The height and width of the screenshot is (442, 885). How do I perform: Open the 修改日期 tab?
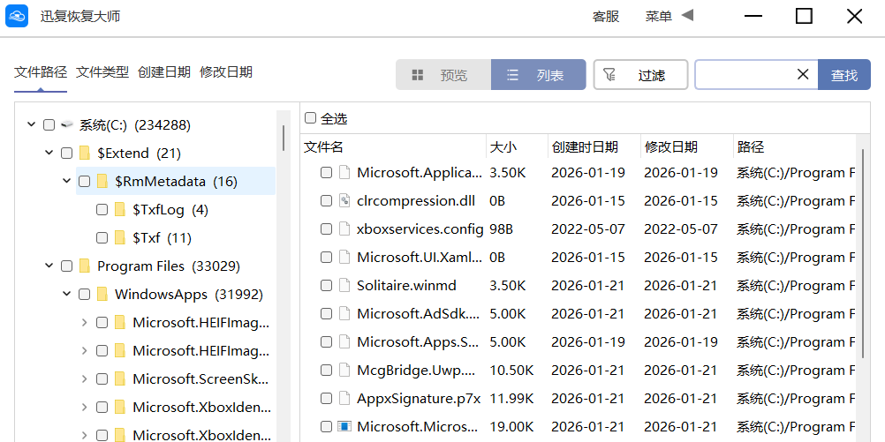click(x=226, y=72)
